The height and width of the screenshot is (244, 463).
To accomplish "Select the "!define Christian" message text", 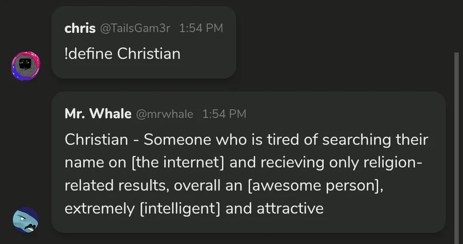I will coord(122,53).
